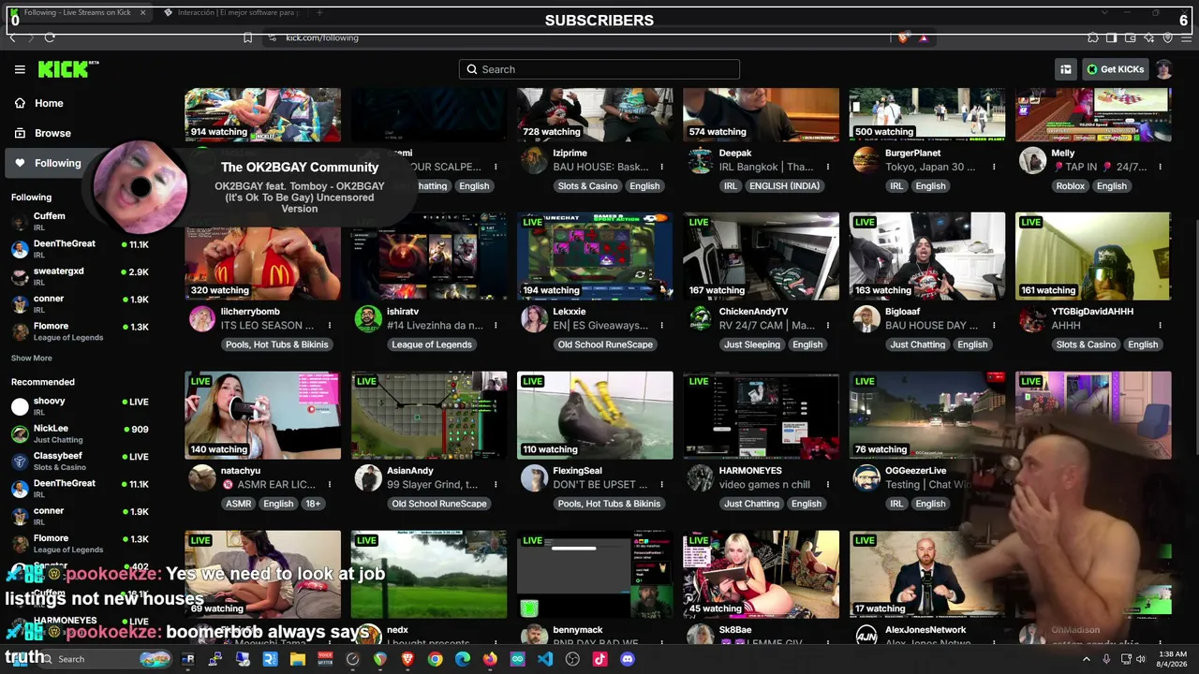
Task: Open options menu for BurgerPlanet's stream
Action: click(x=994, y=168)
